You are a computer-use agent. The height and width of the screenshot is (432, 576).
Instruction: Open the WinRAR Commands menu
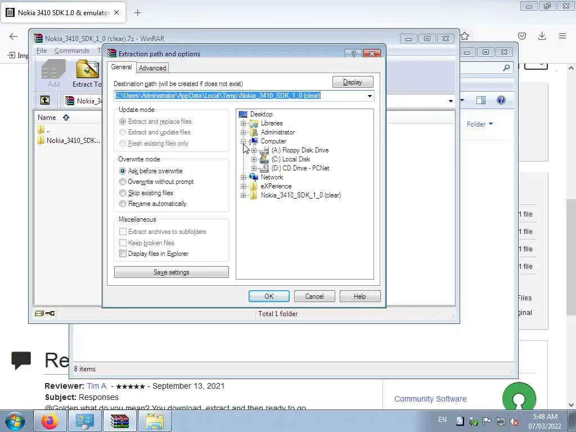72,51
